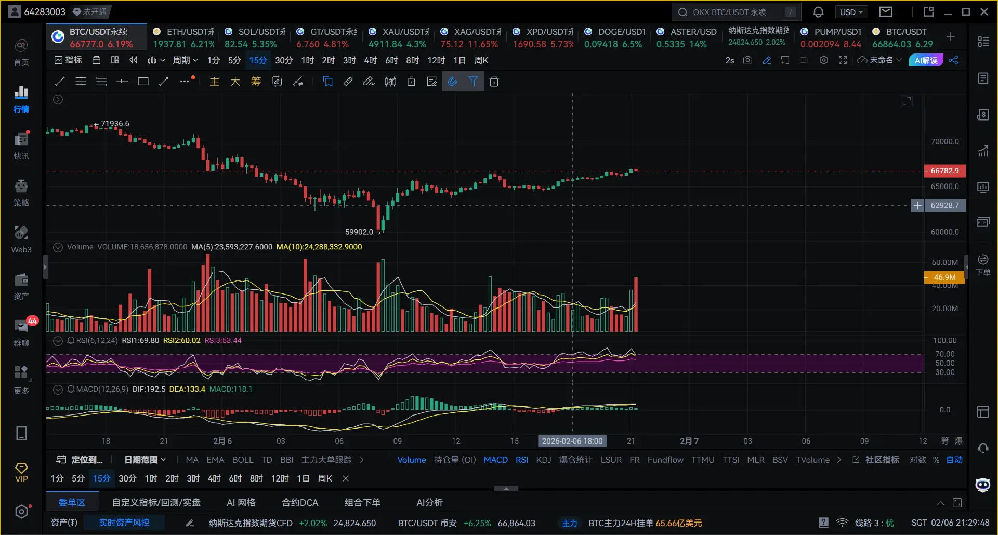Image resolution: width=998 pixels, height=535 pixels.
Task: Open the 周期 period dropdown
Action: [x=185, y=60]
